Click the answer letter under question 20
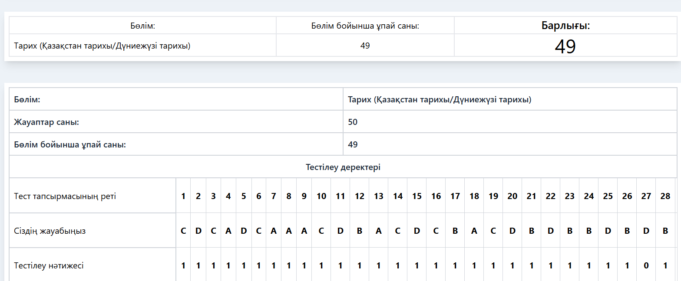 [x=512, y=231]
